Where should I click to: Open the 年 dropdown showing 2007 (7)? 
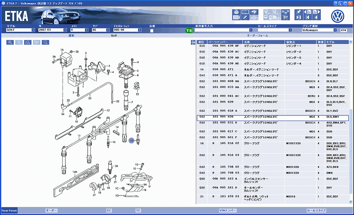(x=65, y=30)
